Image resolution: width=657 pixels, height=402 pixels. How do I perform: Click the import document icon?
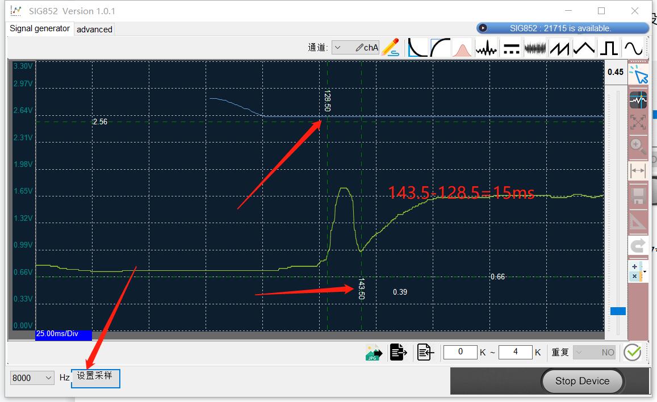click(x=425, y=352)
